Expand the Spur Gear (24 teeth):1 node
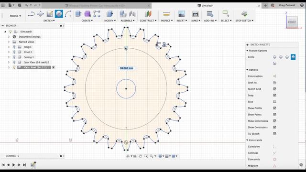Screen dimensions: 306x172 pos(9,62)
